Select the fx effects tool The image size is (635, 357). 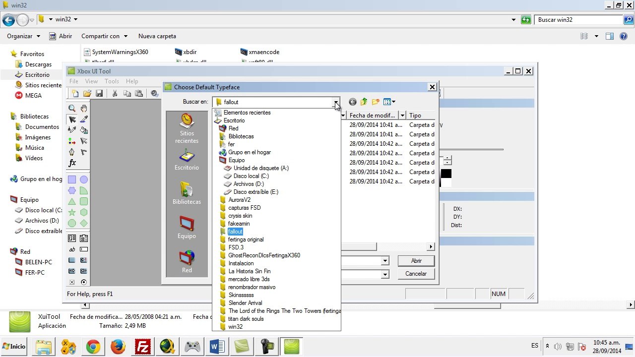[x=72, y=163]
